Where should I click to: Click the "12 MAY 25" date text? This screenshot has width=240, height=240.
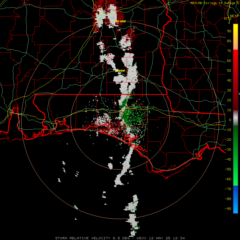[160, 238]
